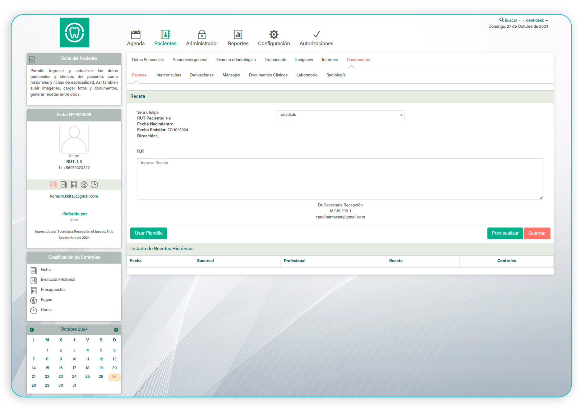Expand the cdsdsds dropdown selector
The width and height of the screenshot is (581, 414).
click(x=340, y=115)
